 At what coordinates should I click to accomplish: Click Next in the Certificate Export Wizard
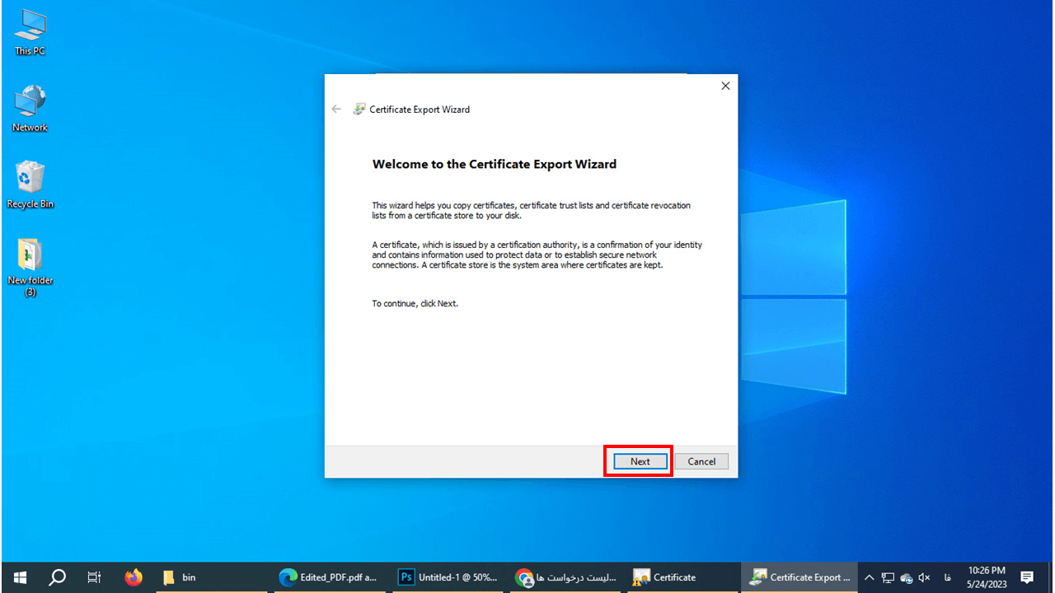pos(640,461)
